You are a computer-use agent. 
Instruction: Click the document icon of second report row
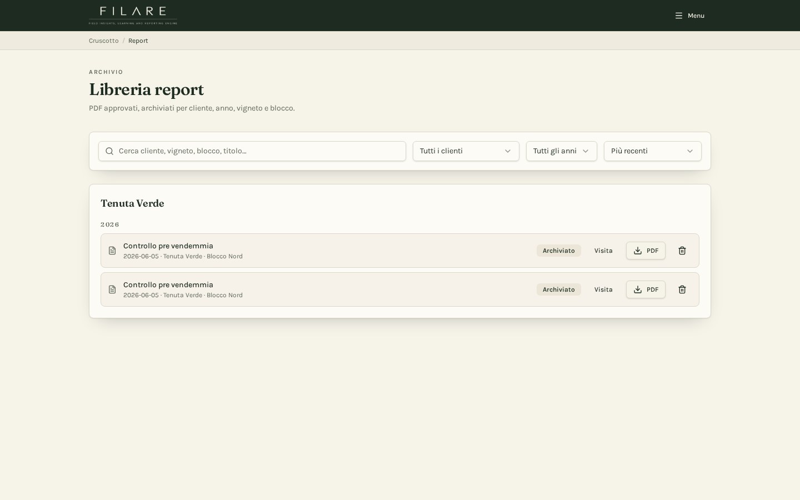pyautogui.click(x=112, y=289)
